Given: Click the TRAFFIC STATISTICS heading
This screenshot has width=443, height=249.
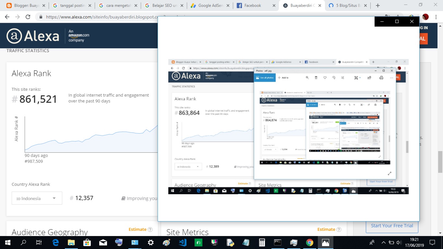Looking at the screenshot, I should point(28,51).
